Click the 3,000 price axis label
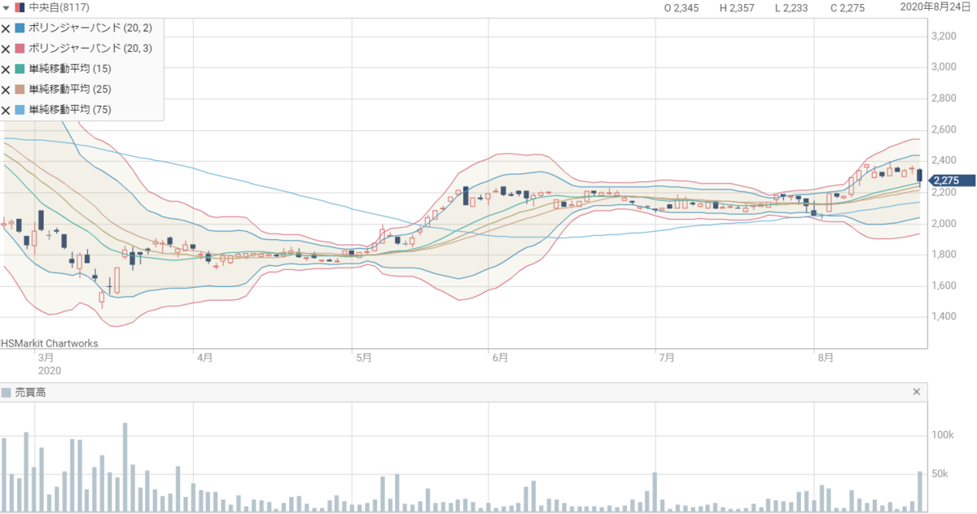This screenshot has width=977, height=514. [x=944, y=67]
